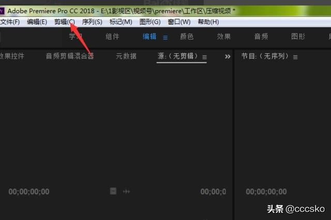
Task: Switch to the 颜色 workspace
Action: 186,37
